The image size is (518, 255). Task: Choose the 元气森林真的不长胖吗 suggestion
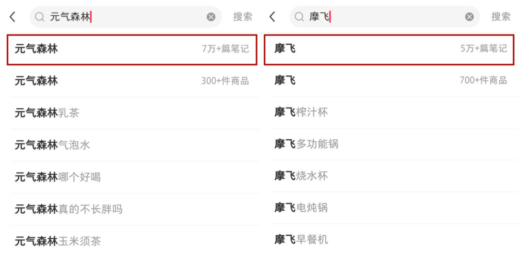[x=132, y=209]
